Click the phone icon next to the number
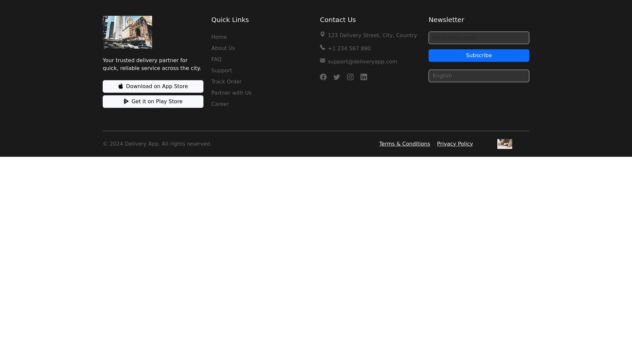632x355 pixels. coord(322,47)
